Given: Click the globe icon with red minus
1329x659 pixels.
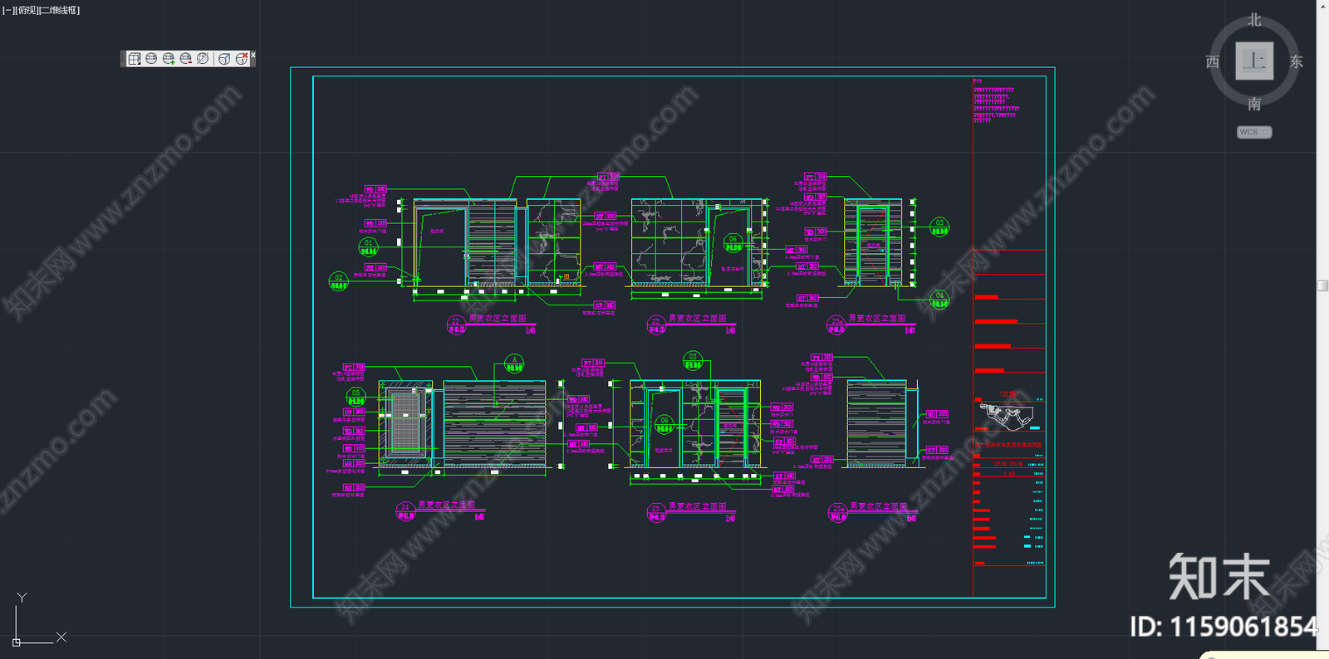Looking at the screenshot, I should (x=186, y=58).
